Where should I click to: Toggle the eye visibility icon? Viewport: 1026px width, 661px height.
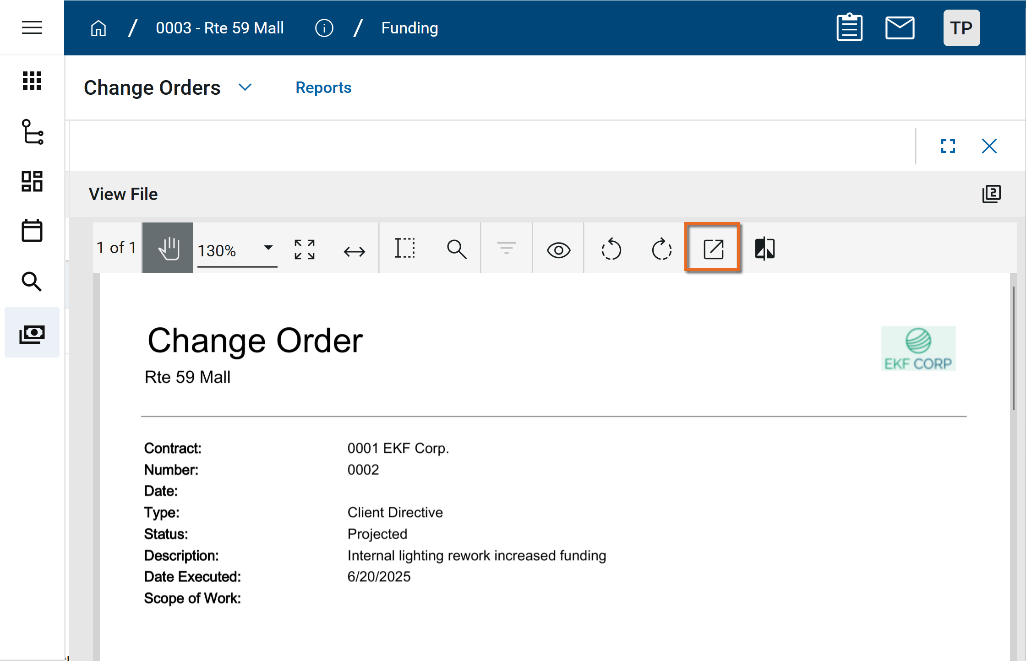(x=558, y=250)
